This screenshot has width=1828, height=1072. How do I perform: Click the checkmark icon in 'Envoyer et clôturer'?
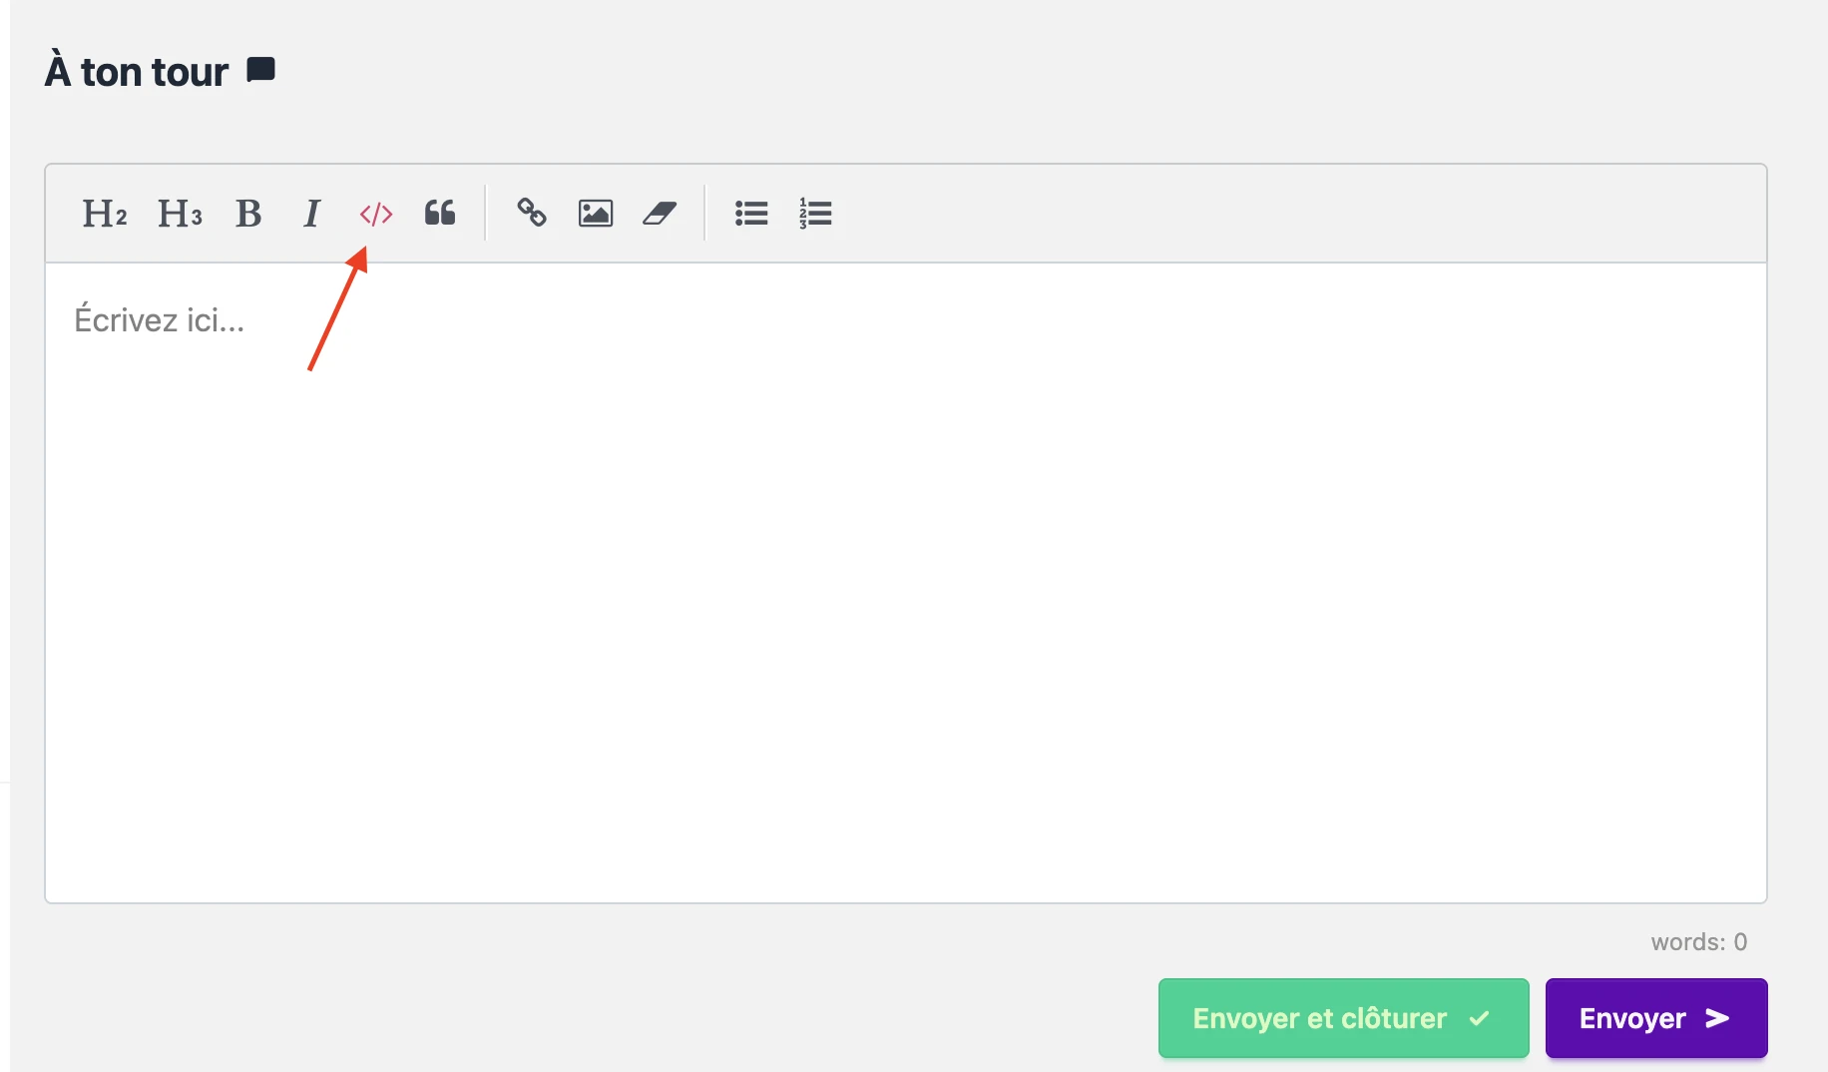point(1480,1018)
